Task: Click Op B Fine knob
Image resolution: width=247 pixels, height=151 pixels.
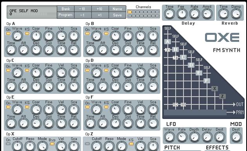Action: 128,36
